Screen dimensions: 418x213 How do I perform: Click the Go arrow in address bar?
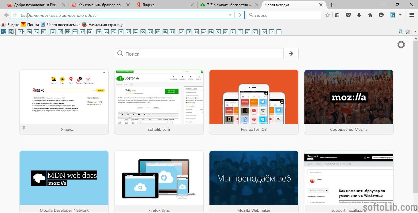tap(239, 15)
